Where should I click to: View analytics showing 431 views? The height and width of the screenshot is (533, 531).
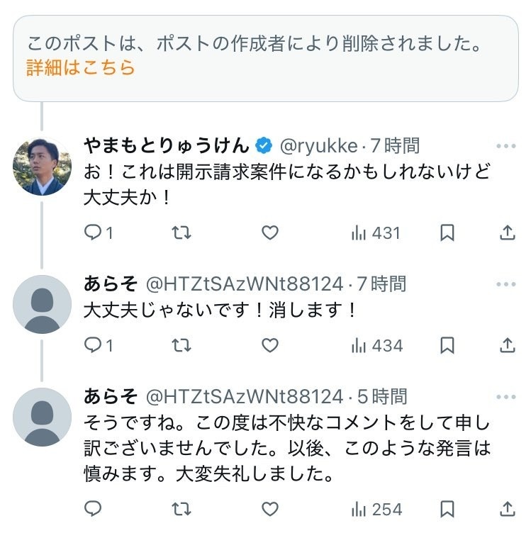(x=376, y=232)
